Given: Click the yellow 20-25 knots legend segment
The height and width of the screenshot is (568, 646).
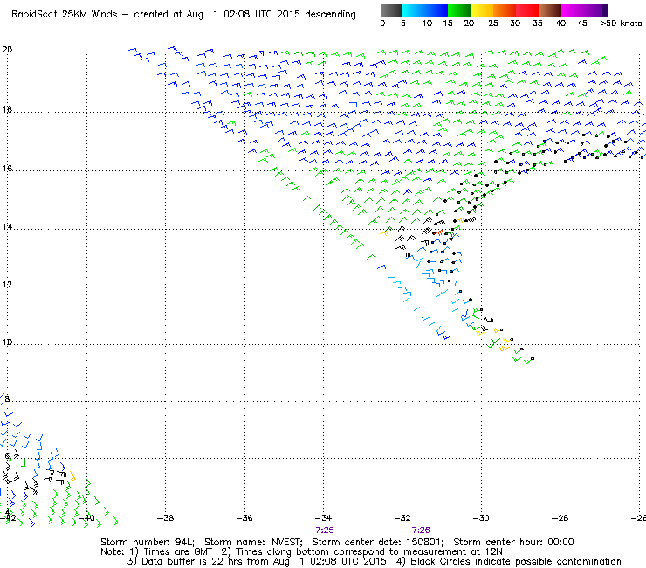Looking at the screenshot, I should pyautogui.click(x=482, y=10).
